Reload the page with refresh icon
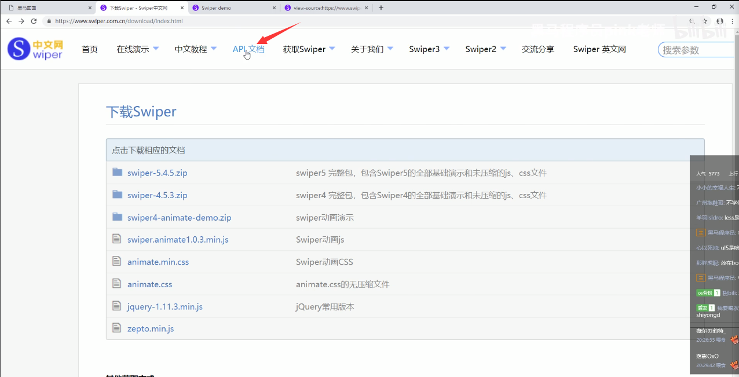 pos(34,21)
